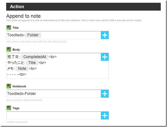This screenshot has height=127, width=167.
Task: Add ingredient to Tags field with plus
Action: (105, 116)
